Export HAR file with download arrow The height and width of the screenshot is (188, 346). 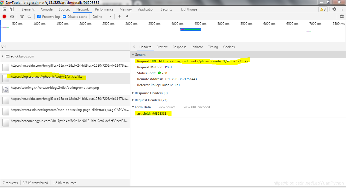127,16
